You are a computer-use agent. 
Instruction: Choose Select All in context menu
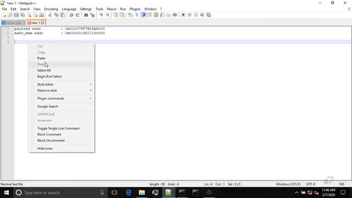click(62, 70)
